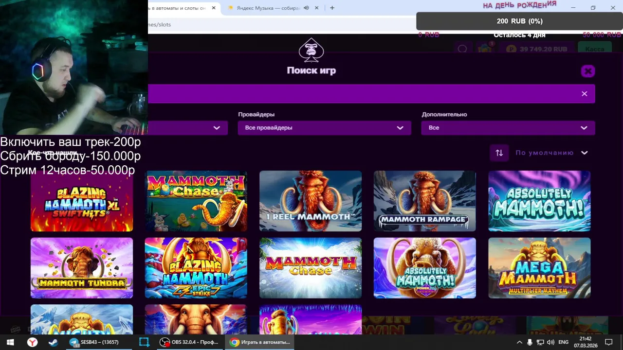Click the Поиск игр heading
Image resolution: width=623 pixels, height=350 pixels.
point(311,70)
